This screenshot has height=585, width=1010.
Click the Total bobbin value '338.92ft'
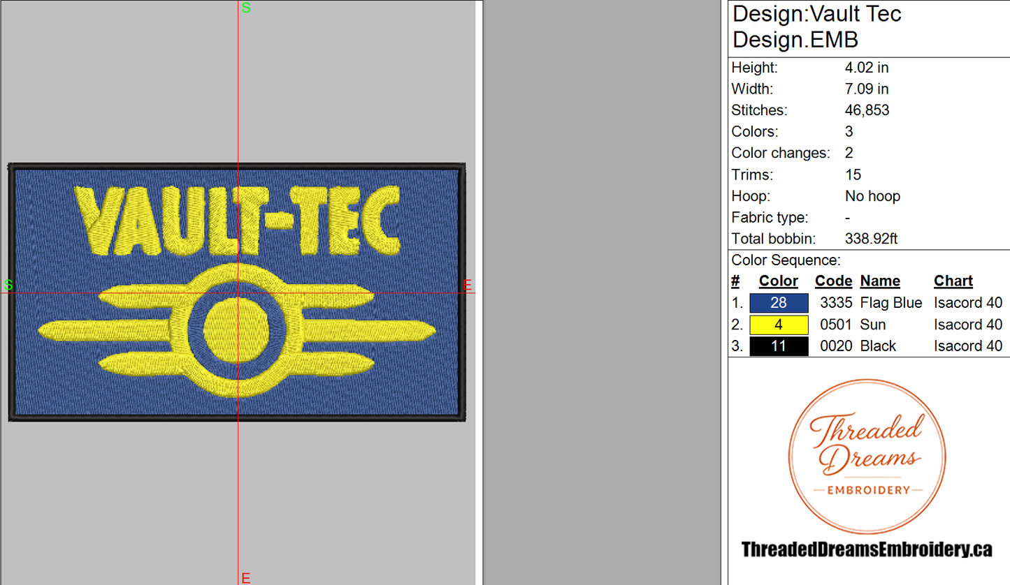(x=871, y=239)
